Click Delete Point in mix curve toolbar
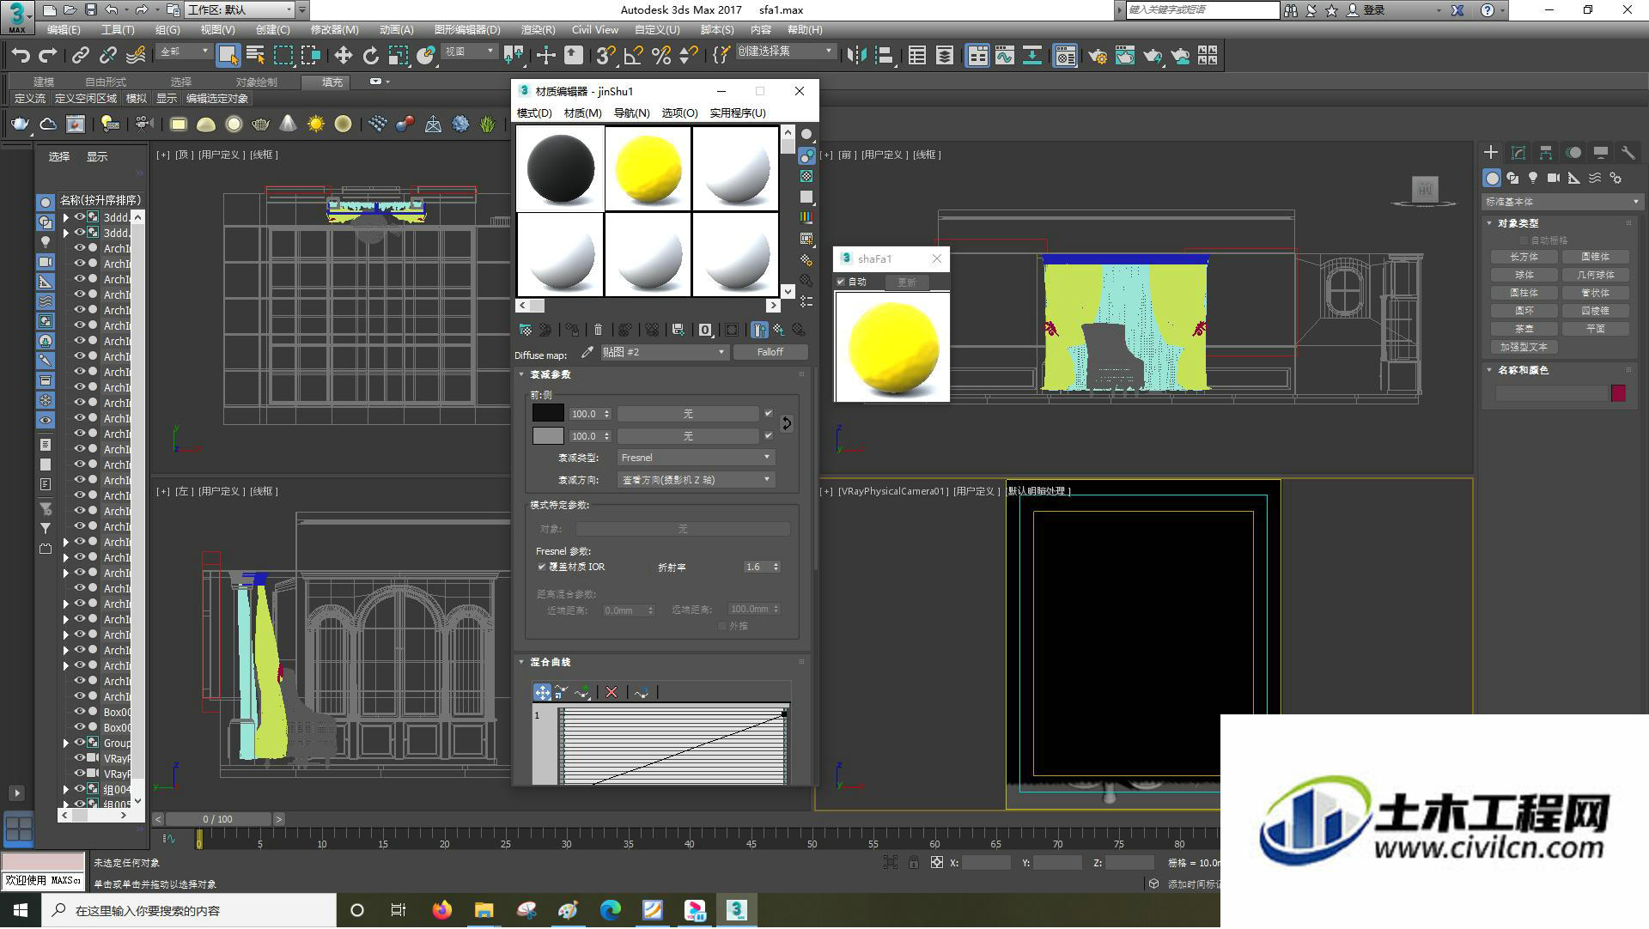This screenshot has width=1649, height=929. (612, 692)
